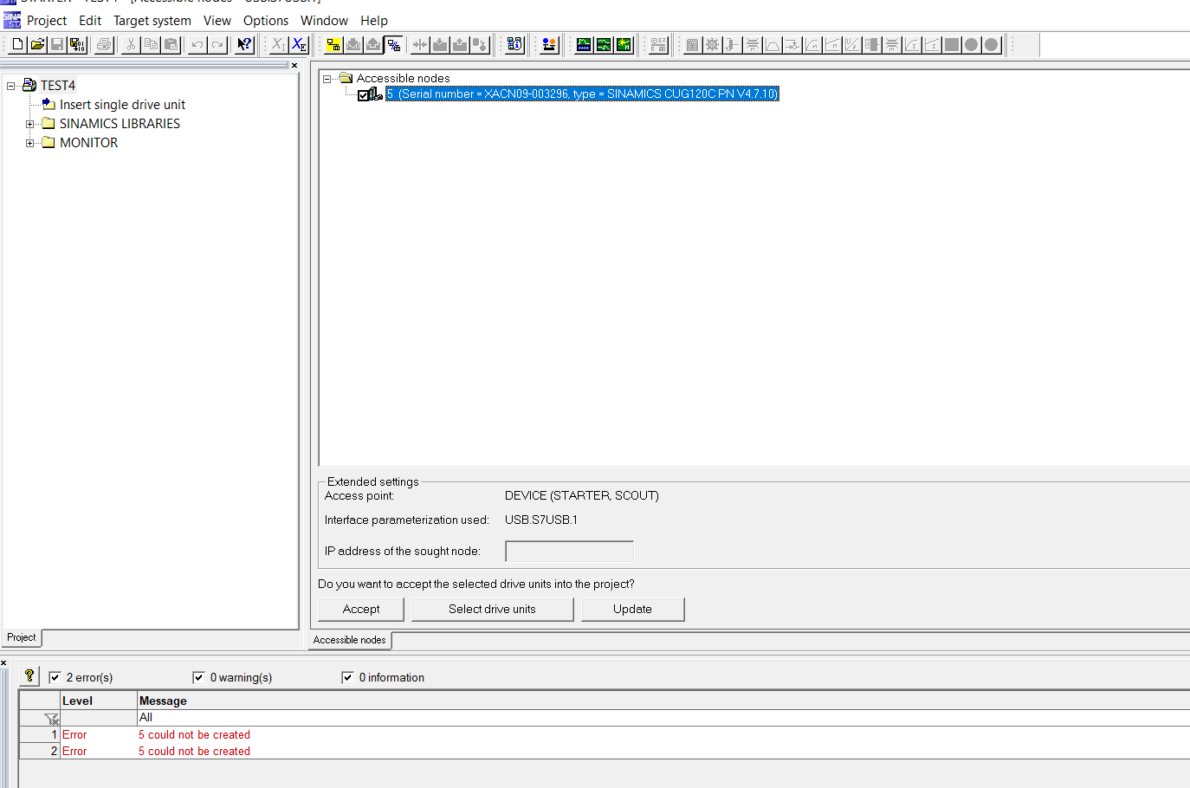
Task: Open the Edit menu
Action: 90,21
